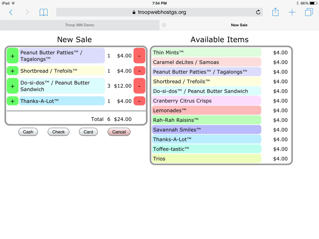Tap the troopwebhostgs.org address bar

159,12
